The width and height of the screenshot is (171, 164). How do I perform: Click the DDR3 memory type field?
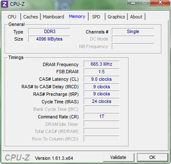tap(49, 31)
